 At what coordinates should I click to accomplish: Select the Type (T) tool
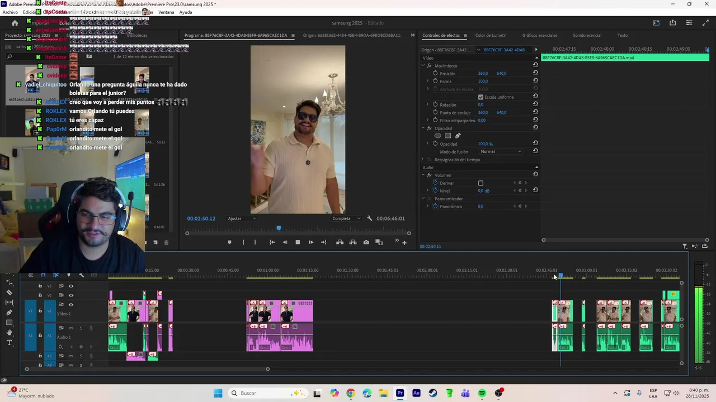(x=9, y=343)
